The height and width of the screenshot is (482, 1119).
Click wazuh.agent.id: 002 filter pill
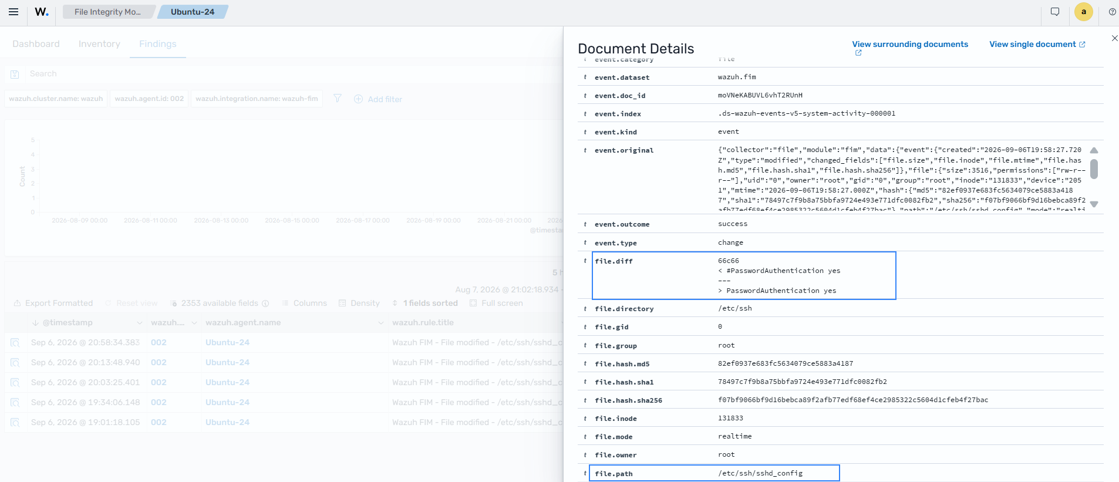coord(149,99)
